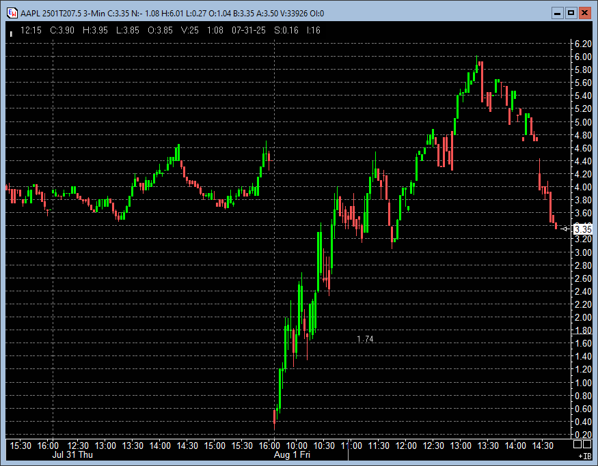This screenshot has height=466, width=598.
Task: Click the 12:00 time axis label
Action: tap(406, 446)
